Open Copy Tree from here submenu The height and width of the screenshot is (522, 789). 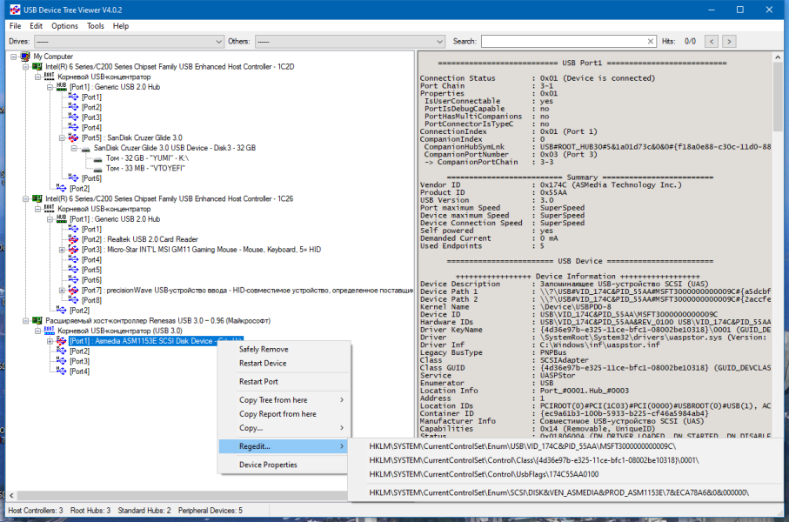click(x=284, y=399)
